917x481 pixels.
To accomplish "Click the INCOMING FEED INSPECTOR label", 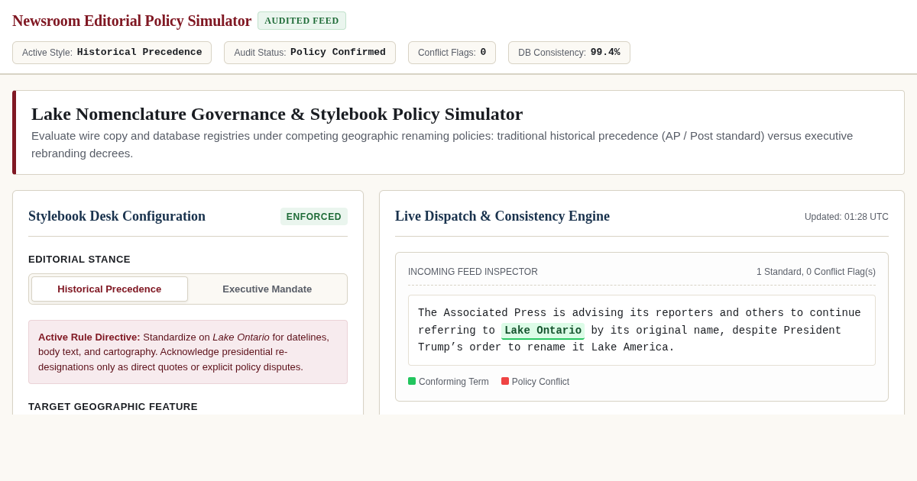I will pos(473,272).
